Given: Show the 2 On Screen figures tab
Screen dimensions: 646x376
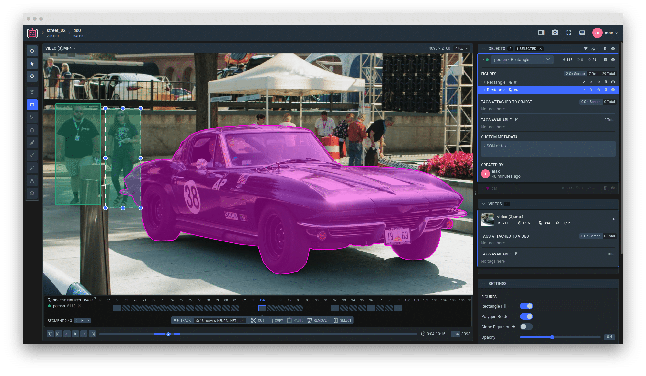Looking at the screenshot, I should [x=575, y=74].
